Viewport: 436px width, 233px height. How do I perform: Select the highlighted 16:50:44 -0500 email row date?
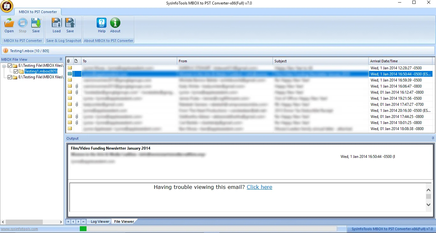click(x=401, y=74)
